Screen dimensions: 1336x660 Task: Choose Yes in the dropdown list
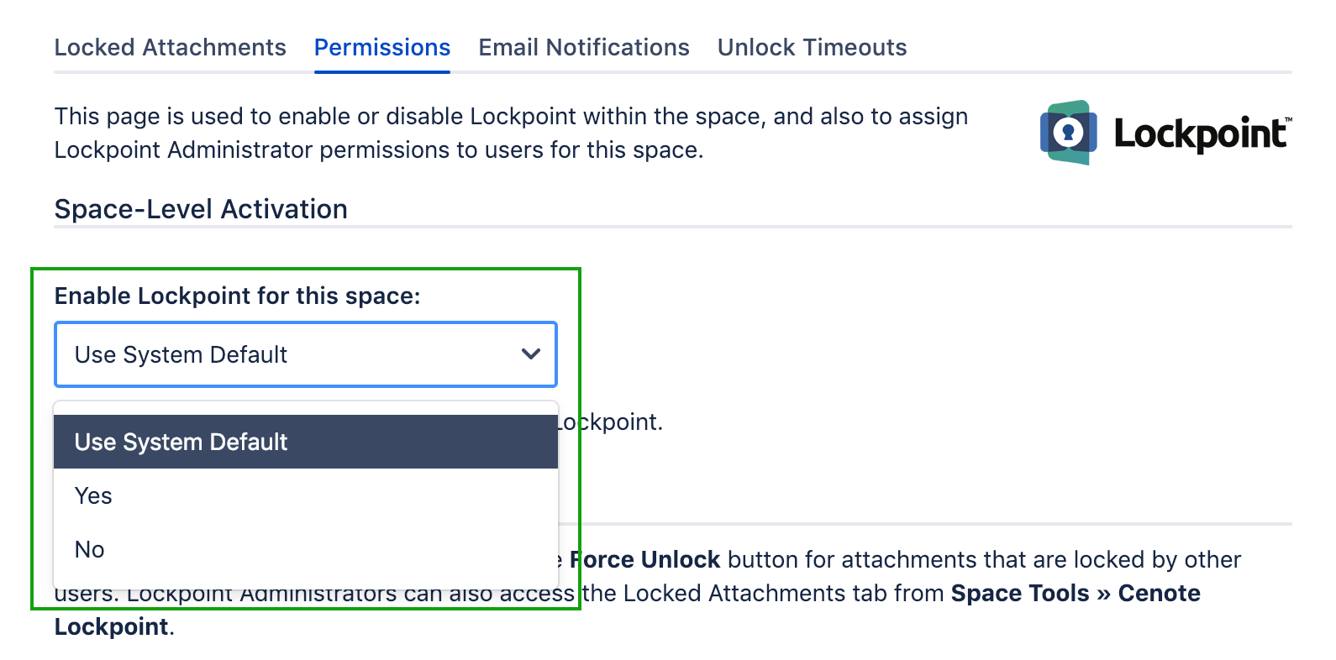93,496
